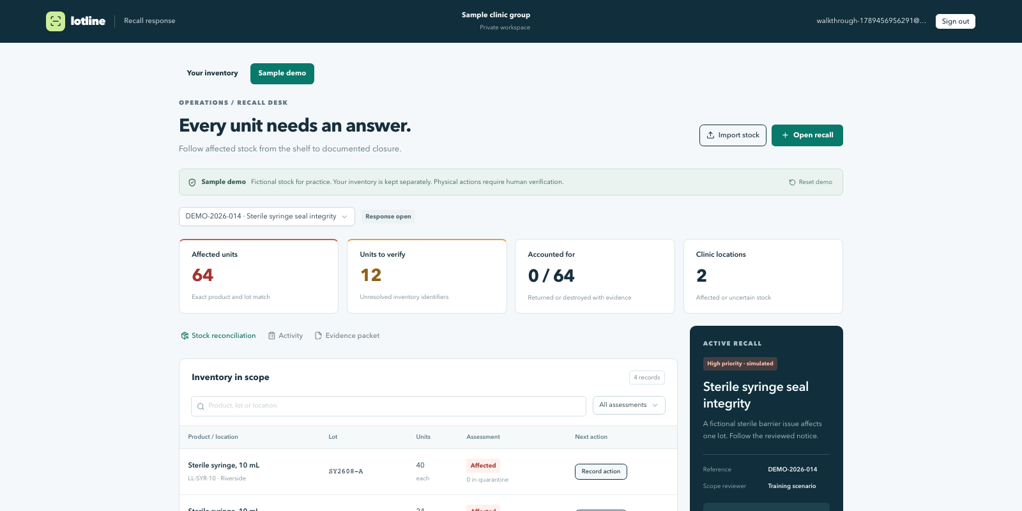Click the Recall response header label
Viewport: 1022px width, 511px height.
pos(149,21)
